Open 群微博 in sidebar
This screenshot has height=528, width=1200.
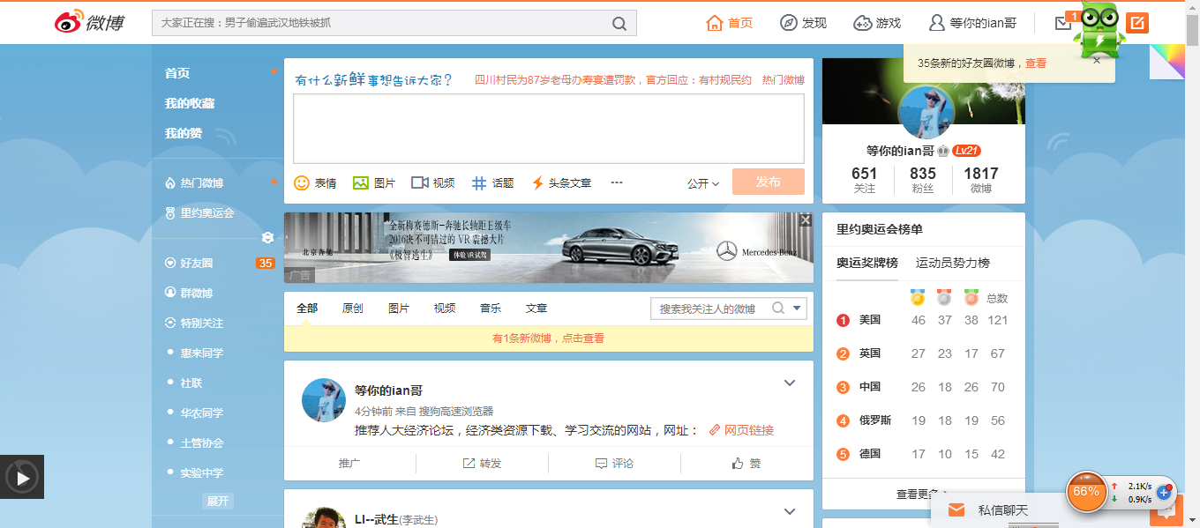tap(196, 293)
